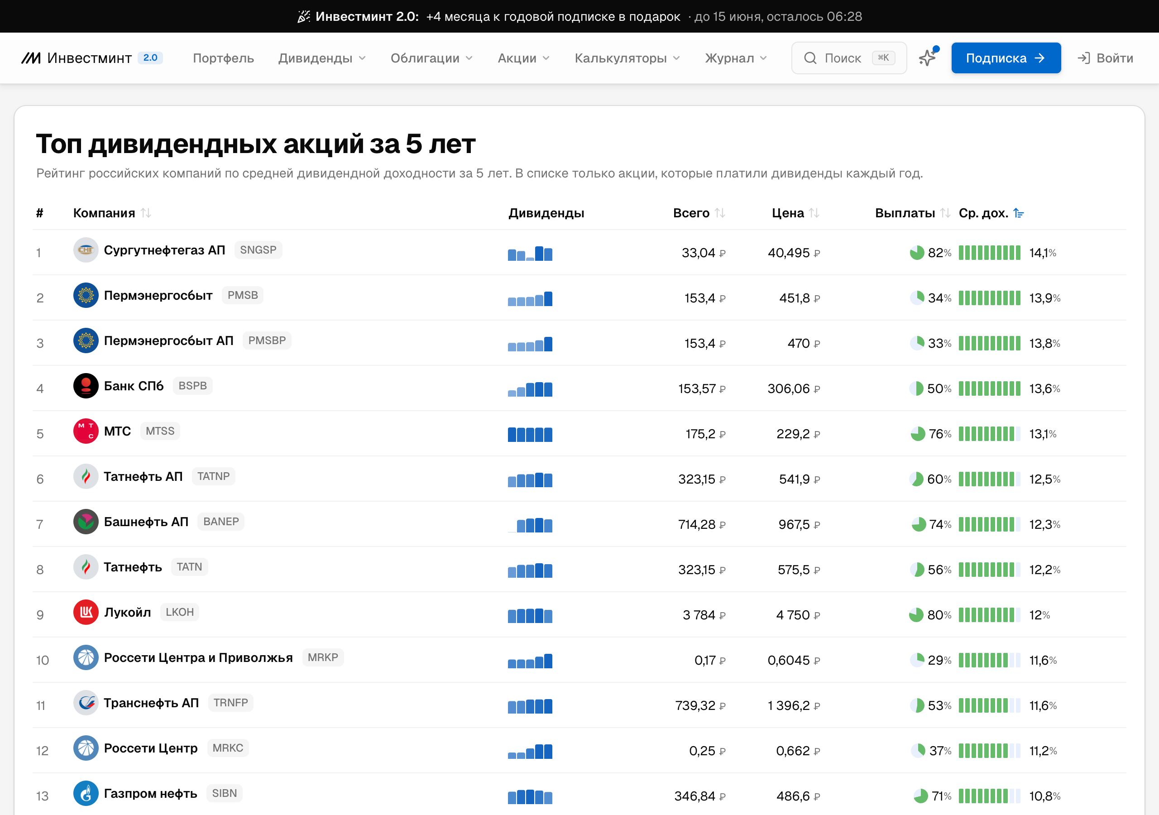Click the Татнефть TATN logo
Screen dimensions: 1159x815
86,567
